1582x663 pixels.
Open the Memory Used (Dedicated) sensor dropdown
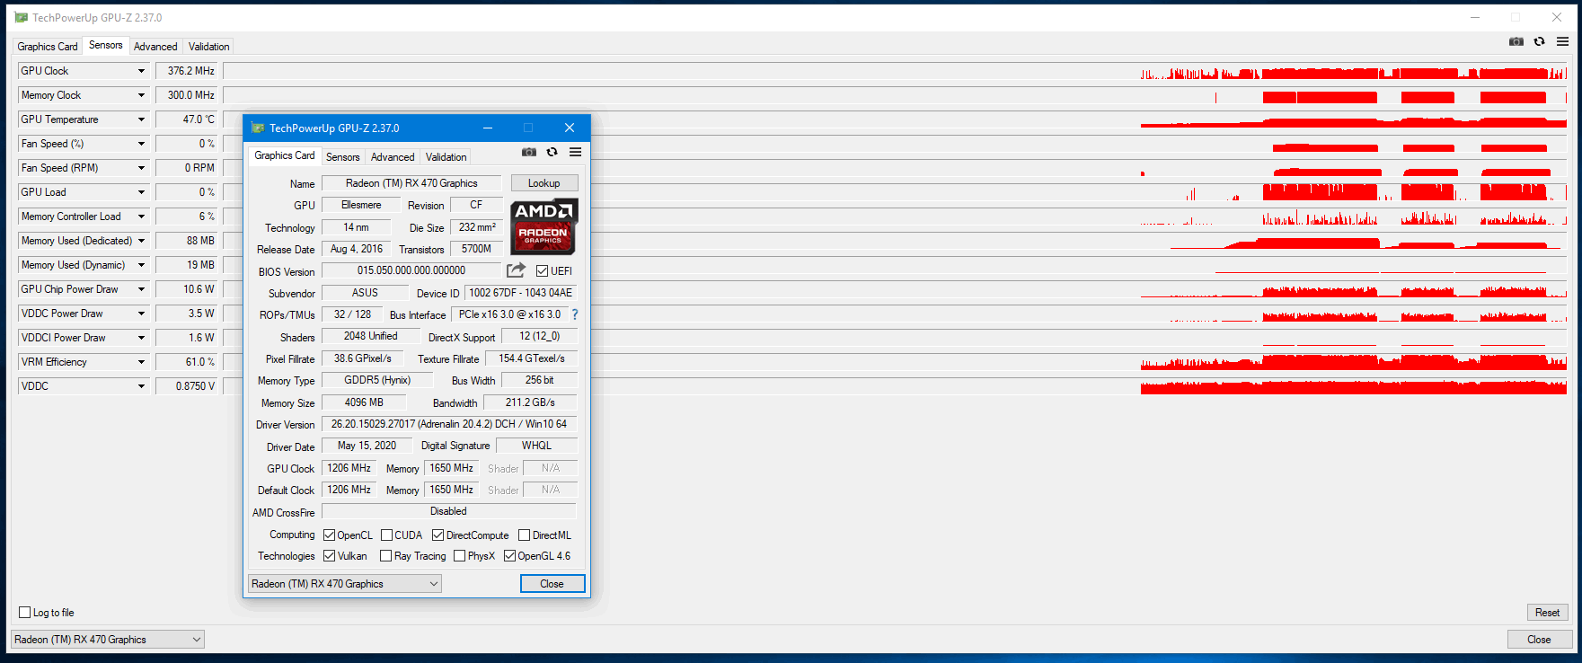pos(141,241)
